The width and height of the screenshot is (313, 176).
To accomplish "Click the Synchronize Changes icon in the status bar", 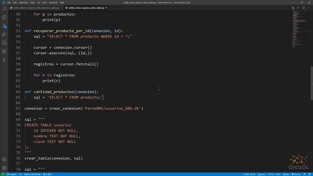I will [21, 174].
